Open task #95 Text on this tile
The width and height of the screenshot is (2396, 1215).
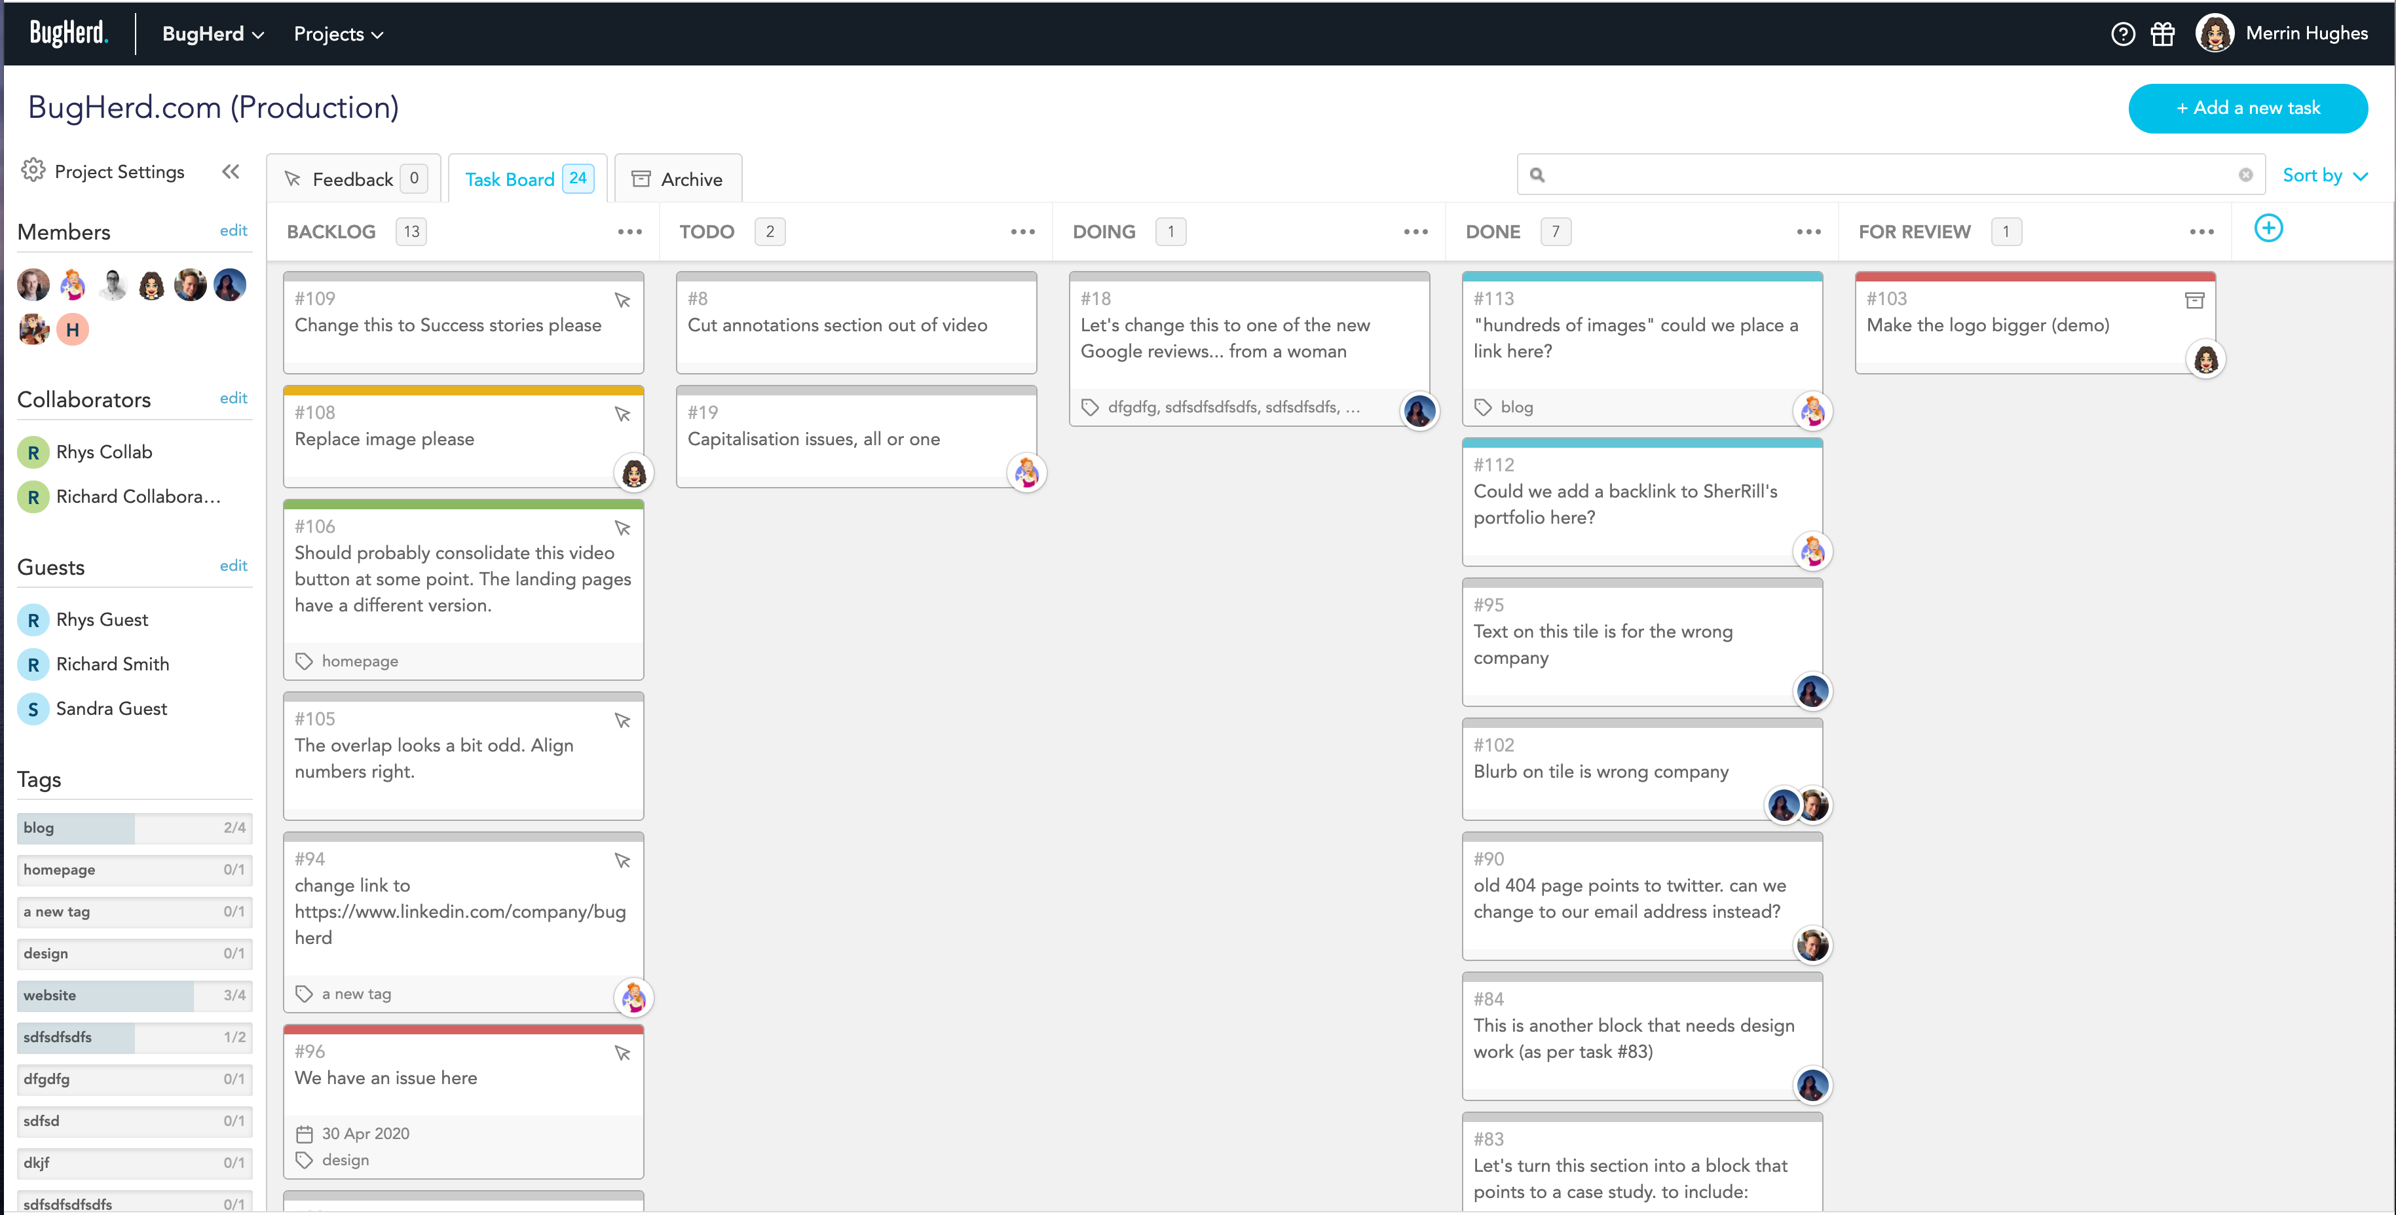coord(1641,644)
